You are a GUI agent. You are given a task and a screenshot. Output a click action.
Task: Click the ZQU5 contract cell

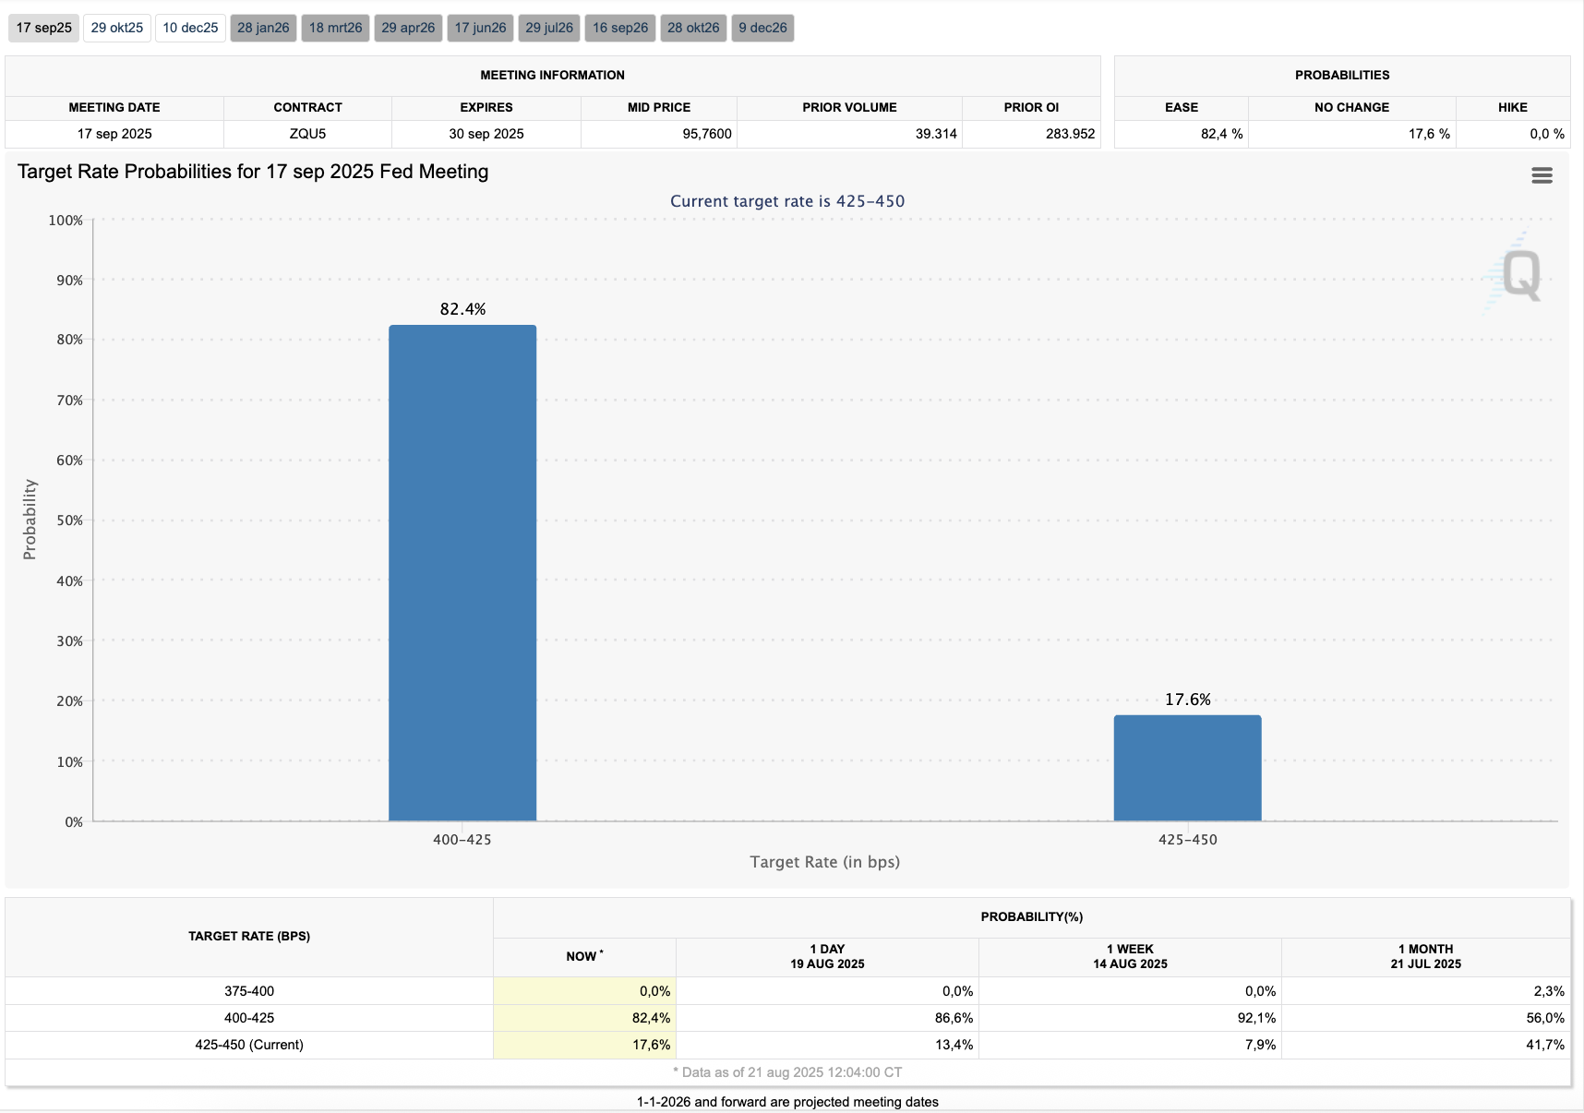307,134
